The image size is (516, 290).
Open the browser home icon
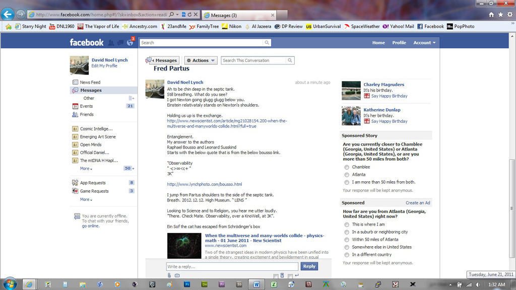[x=491, y=15]
